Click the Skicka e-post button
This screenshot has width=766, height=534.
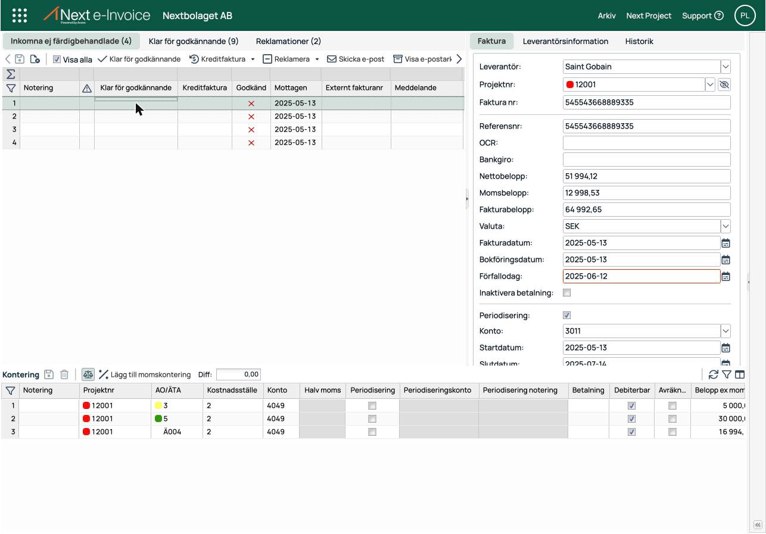click(356, 60)
